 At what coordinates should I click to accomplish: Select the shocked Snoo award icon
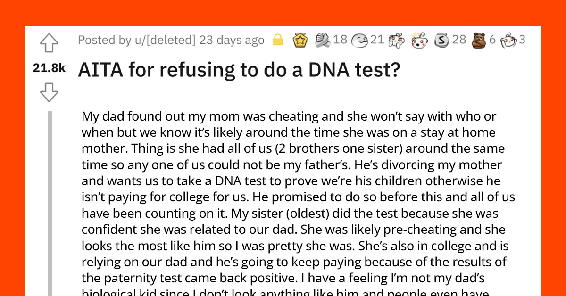(419, 40)
